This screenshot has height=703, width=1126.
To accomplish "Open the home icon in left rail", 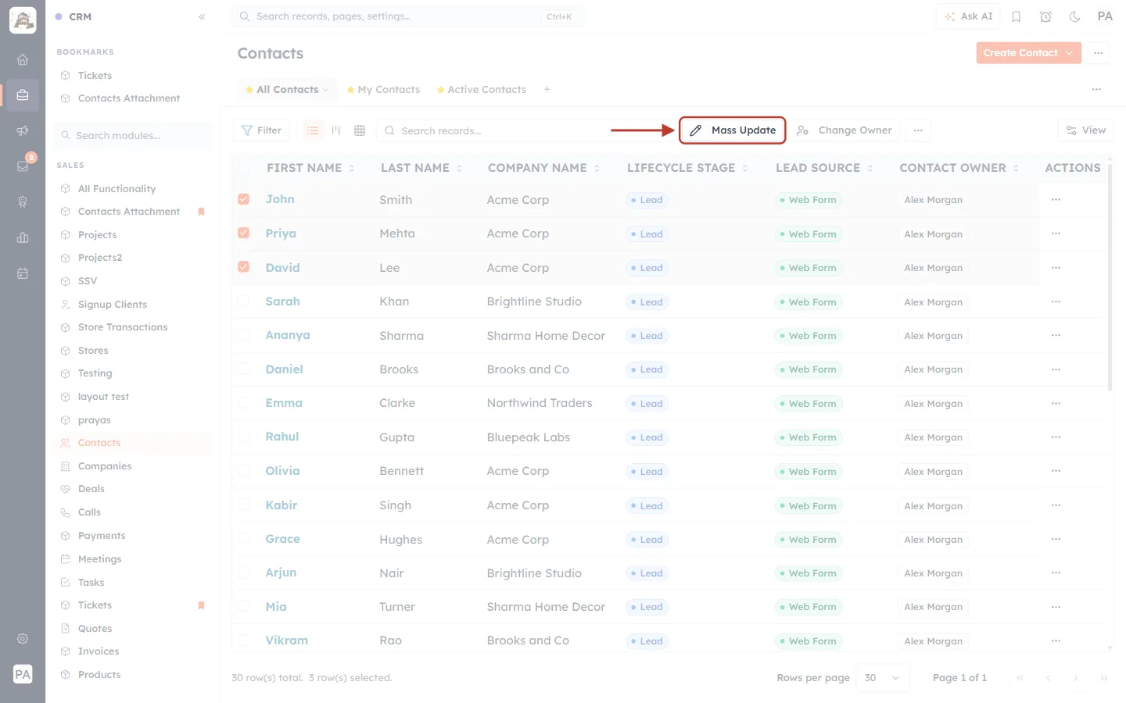I will coord(23,59).
